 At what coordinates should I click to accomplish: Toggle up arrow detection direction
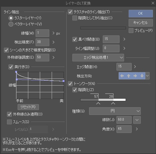[x=129, y=76]
